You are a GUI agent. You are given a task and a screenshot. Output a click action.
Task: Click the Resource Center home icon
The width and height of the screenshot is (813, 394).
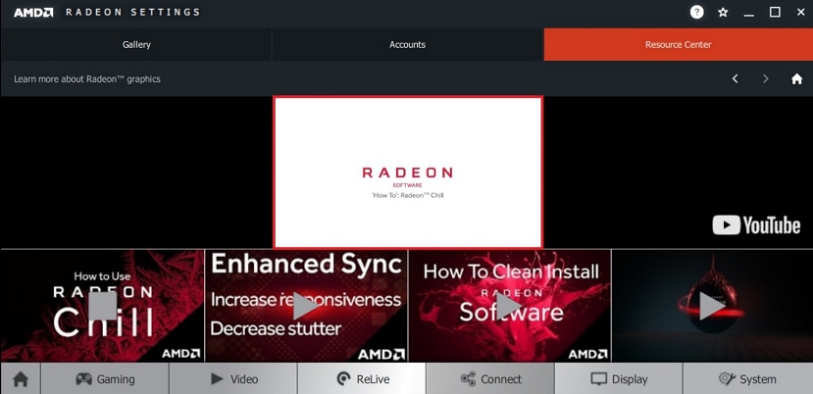pos(796,78)
